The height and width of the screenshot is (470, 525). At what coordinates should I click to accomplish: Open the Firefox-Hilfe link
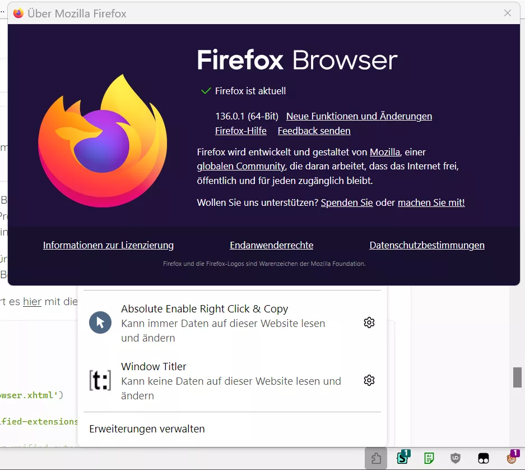(x=241, y=131)
